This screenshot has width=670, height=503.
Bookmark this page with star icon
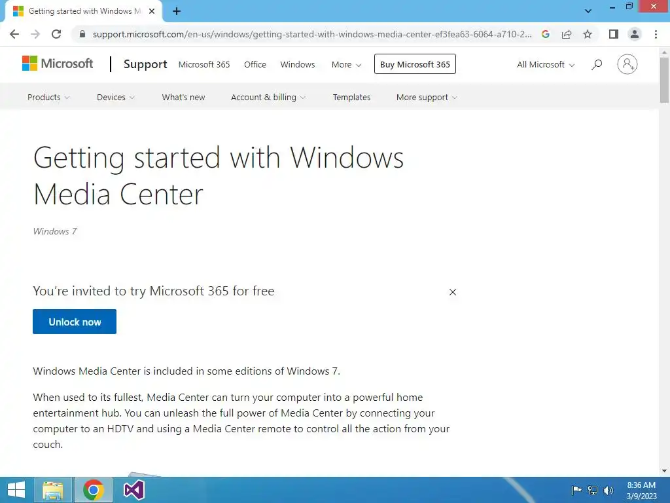pos(588,34)
